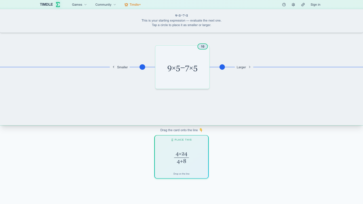Select the 9×5−7×5 expression card
Viewport: 363px width, 204px height.
[x=182, y=67]
